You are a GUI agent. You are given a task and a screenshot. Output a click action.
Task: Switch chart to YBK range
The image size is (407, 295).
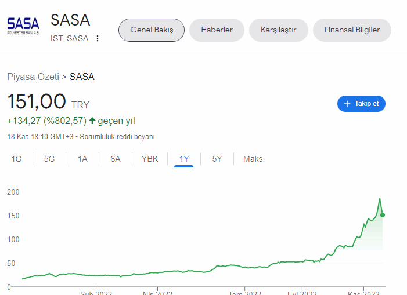[150, 159]
